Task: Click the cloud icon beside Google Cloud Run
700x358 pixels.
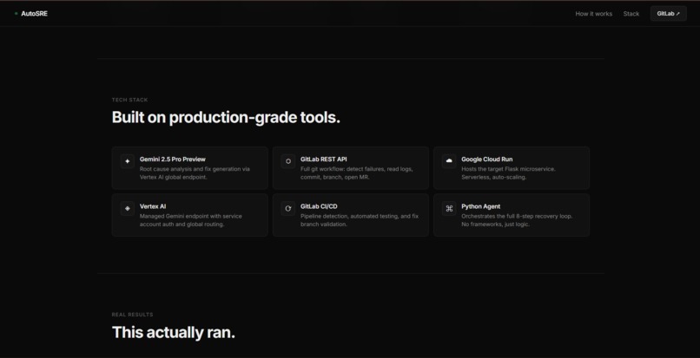Action: click(x=449, y=161)
